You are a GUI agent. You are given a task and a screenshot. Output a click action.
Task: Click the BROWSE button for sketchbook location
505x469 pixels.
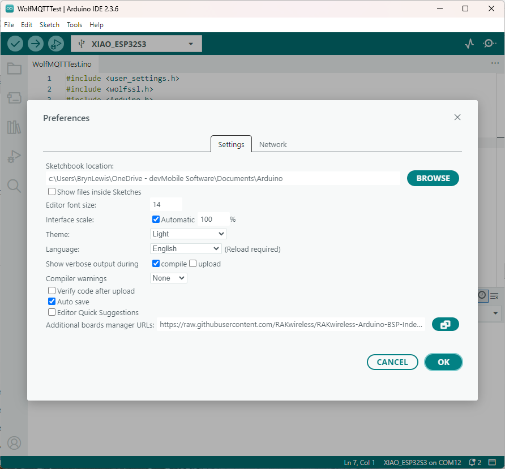pos(433,178)
